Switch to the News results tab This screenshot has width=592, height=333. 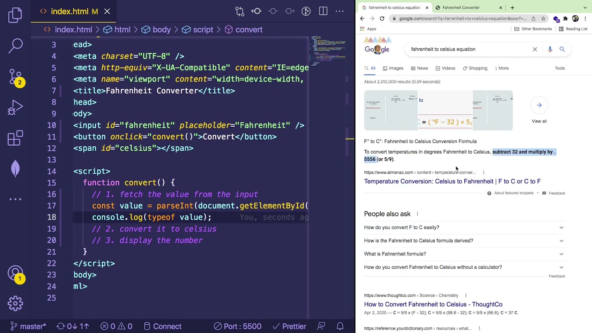click(x=419, y=68)
